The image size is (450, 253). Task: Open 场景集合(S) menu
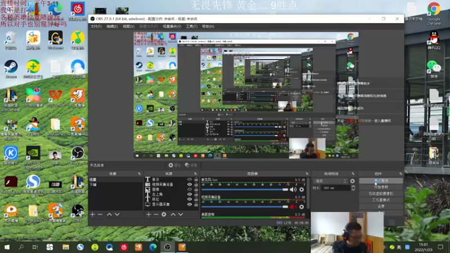172,26
